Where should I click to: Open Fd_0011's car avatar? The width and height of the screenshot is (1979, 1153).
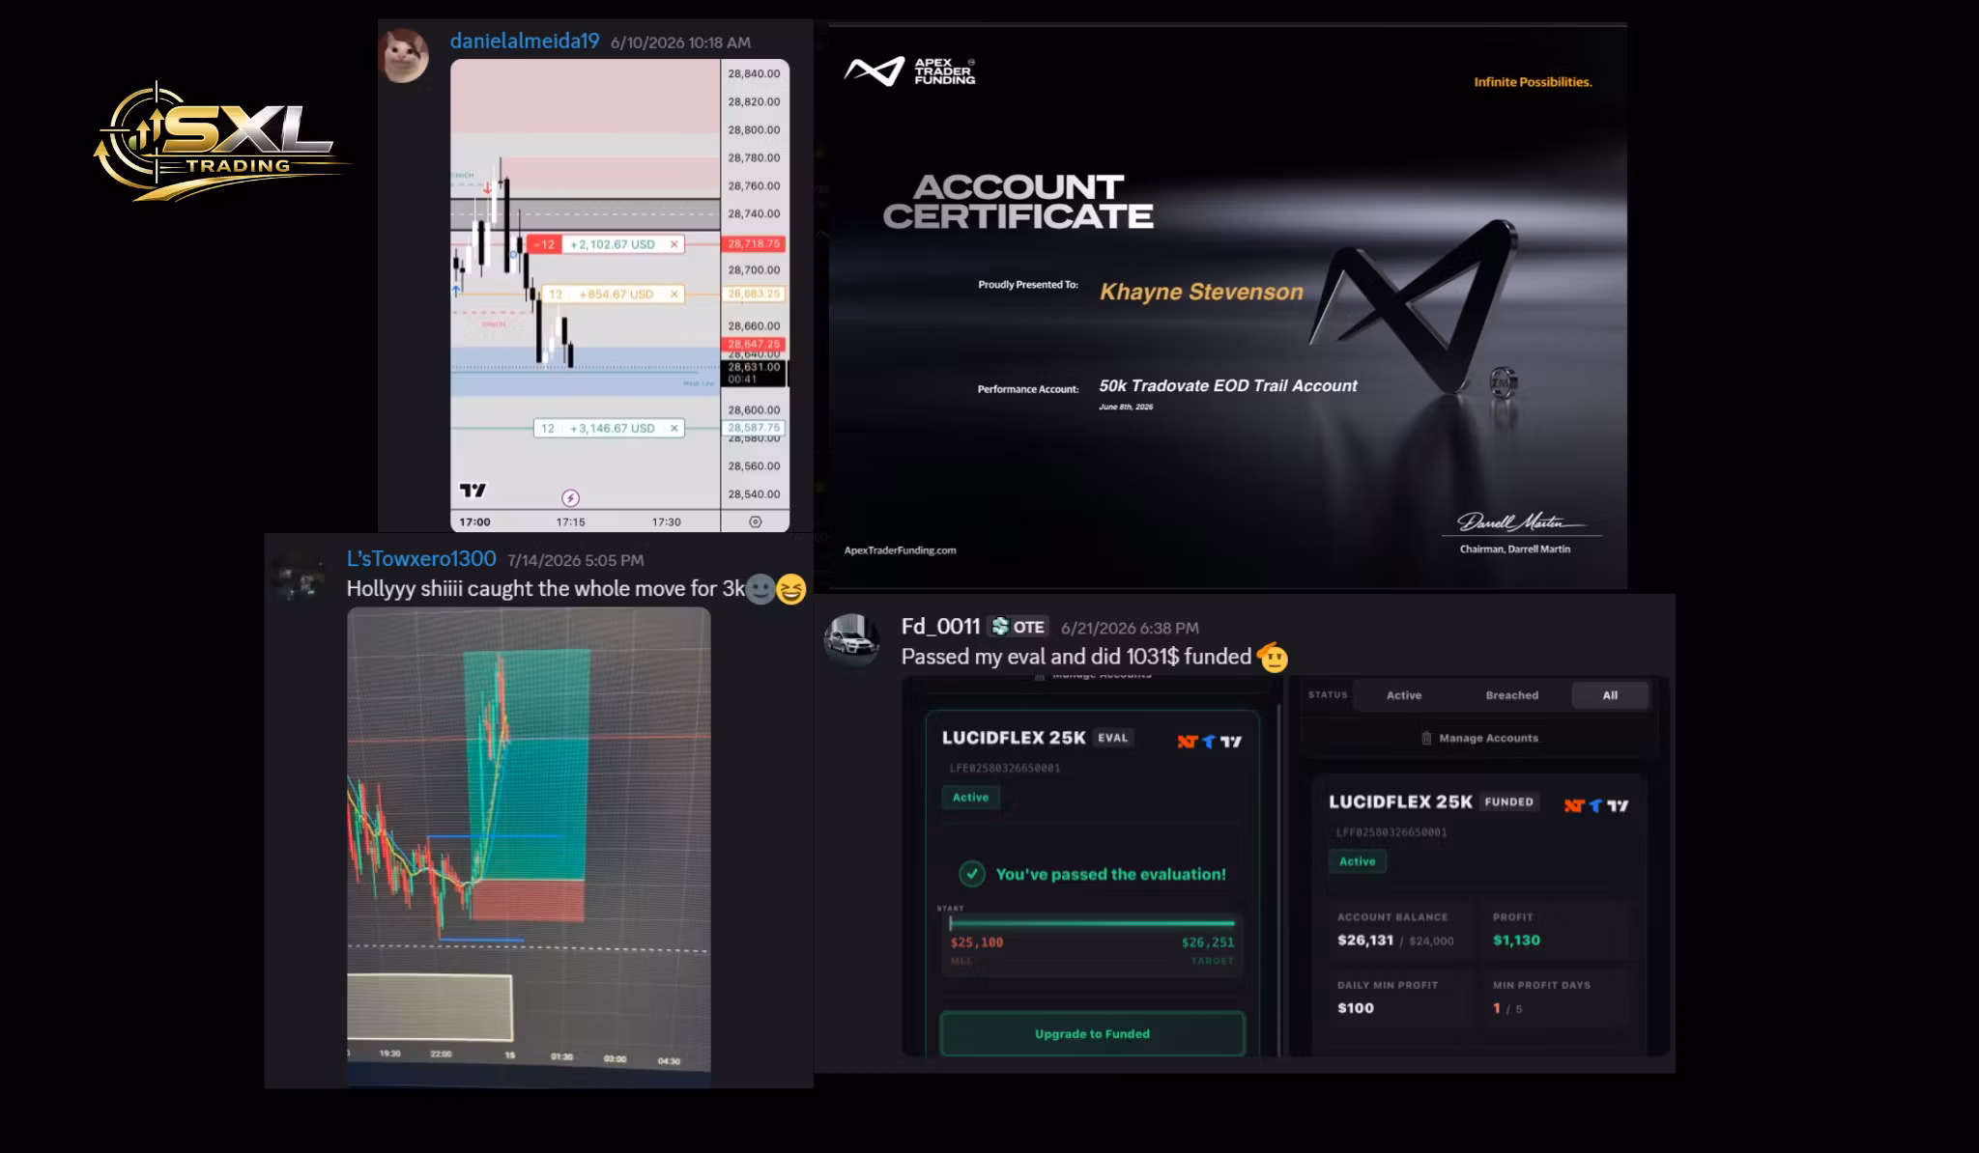[851, 640]
